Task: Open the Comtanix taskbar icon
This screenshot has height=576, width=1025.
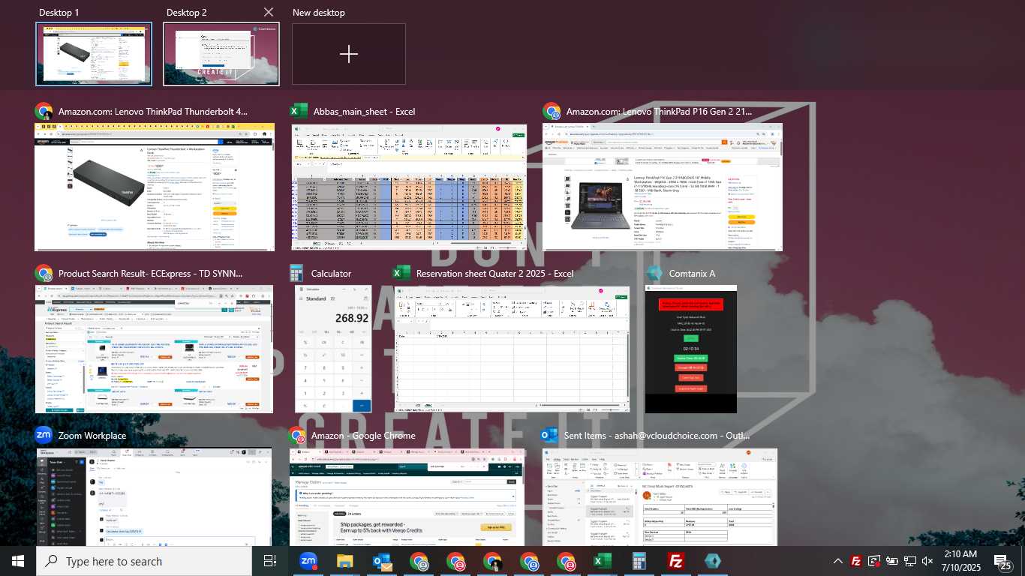Action: point(713,561)
